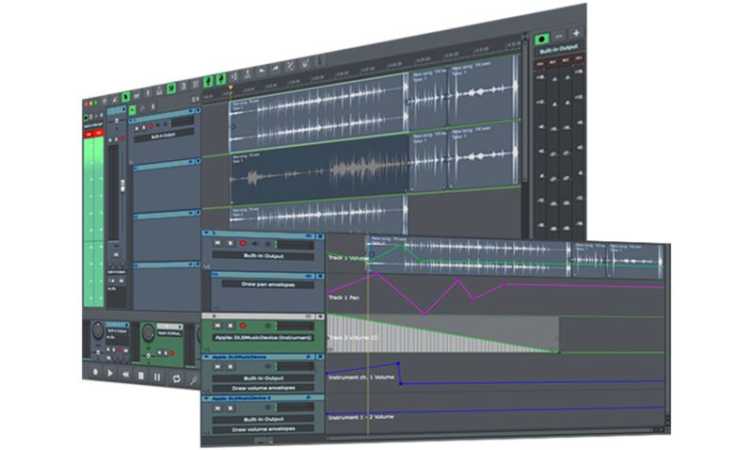Toggle speaker monitoring icon on front window's first track

pos(255,244)
